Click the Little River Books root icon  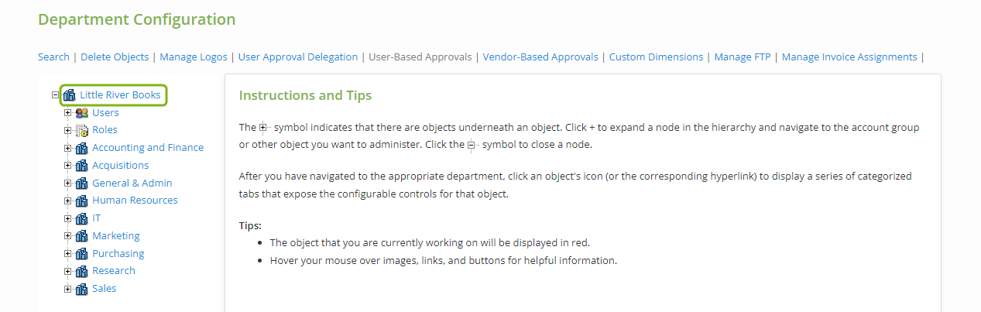coord(69,95)
